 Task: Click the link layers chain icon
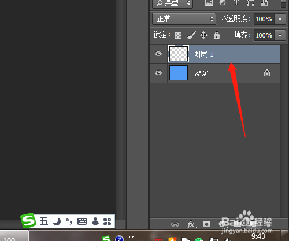point(175,224)
